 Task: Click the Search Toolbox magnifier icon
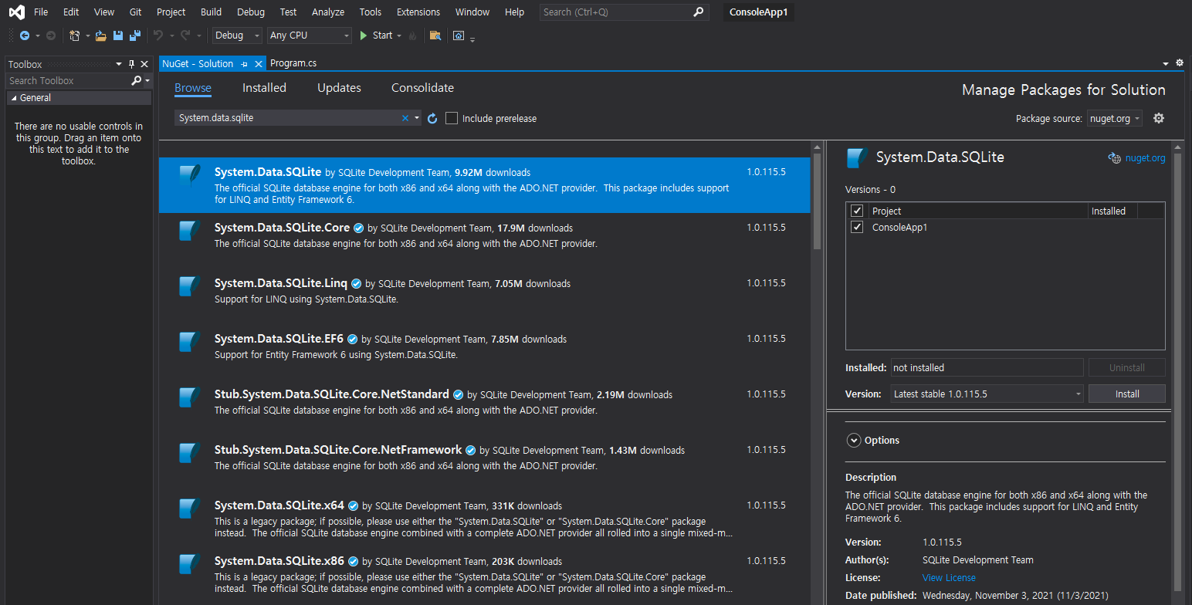pos(137,80)
